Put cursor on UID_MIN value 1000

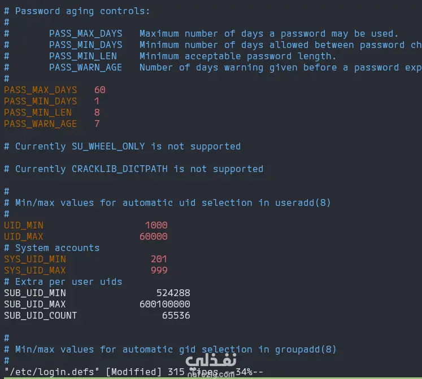pyautogui.click(x=156, y=225)
